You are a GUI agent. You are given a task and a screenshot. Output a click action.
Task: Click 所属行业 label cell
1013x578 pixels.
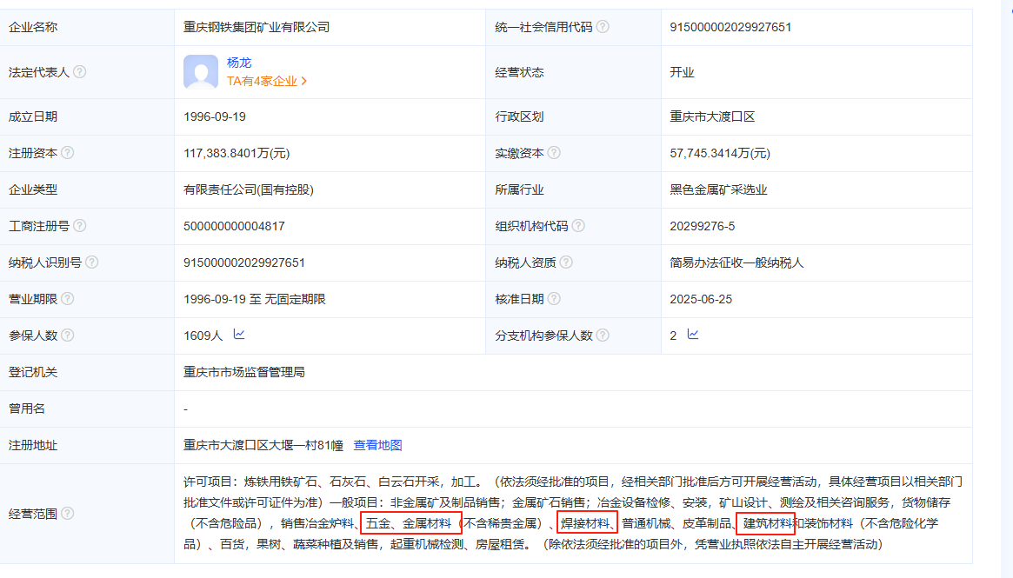573,189
